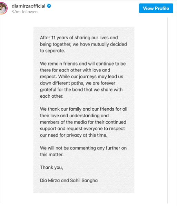Select the line "members of the media for their continued"
The image size is (177, 206).
tap(83, 122)
